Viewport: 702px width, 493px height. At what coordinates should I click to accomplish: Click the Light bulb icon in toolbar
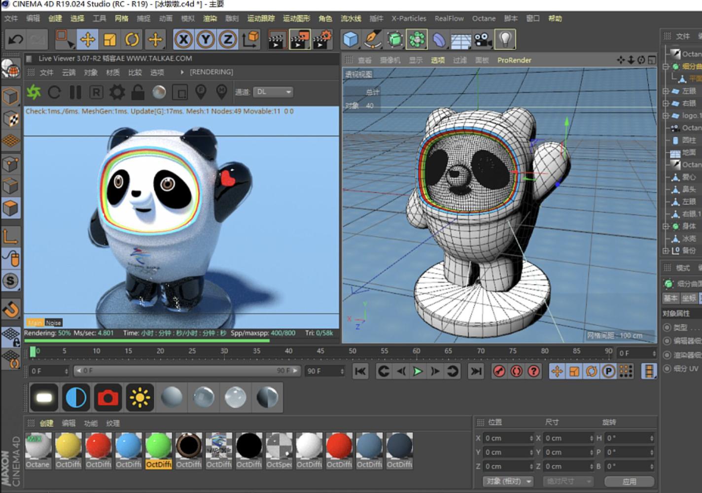point(505,39)
